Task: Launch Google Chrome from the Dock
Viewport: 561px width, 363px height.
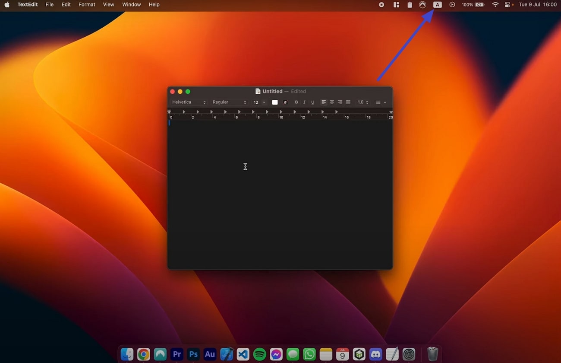Action: (x=144, y=354)
